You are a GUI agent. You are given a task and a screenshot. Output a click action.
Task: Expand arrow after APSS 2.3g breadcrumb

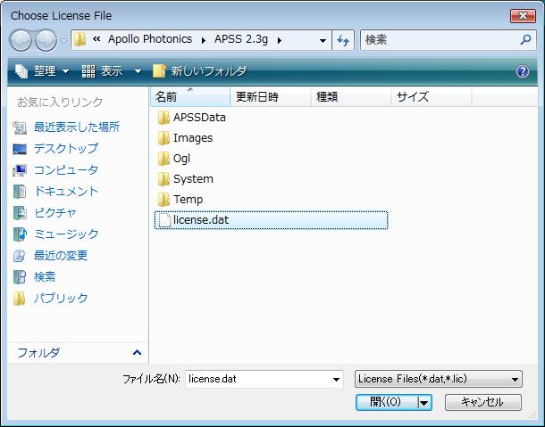(x=279, y=41)
